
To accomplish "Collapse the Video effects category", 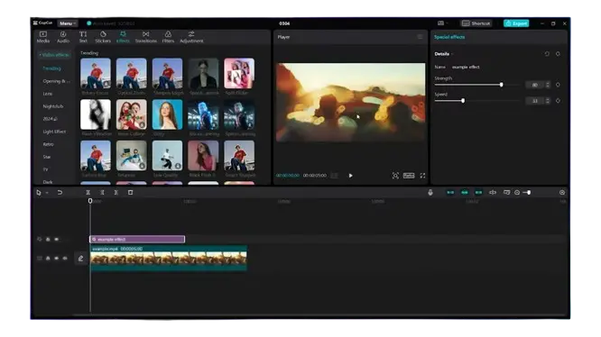I will (54, 55).
